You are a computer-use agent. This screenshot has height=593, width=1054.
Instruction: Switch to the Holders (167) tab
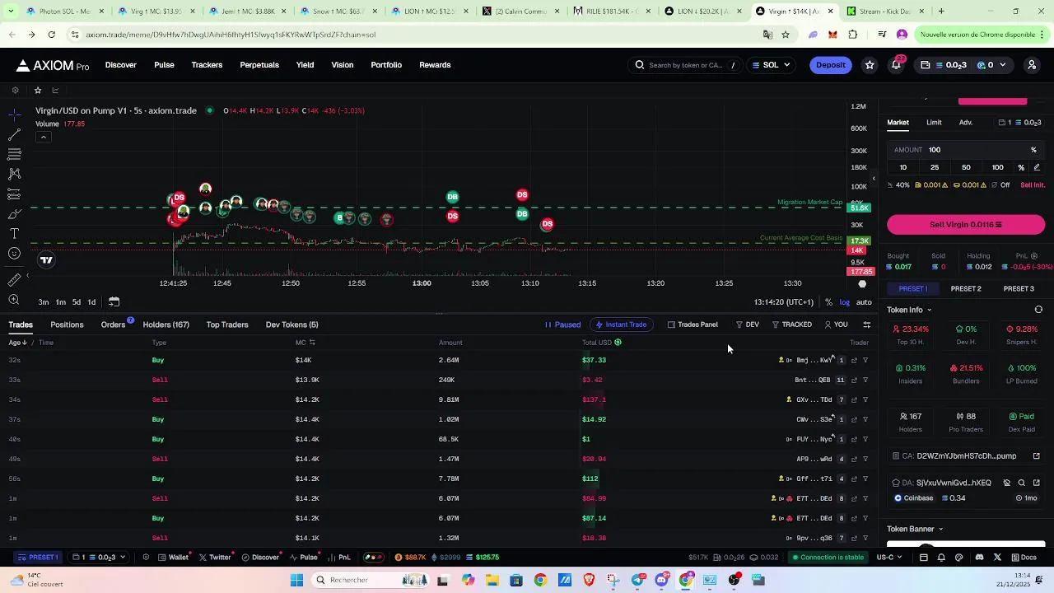166,325
